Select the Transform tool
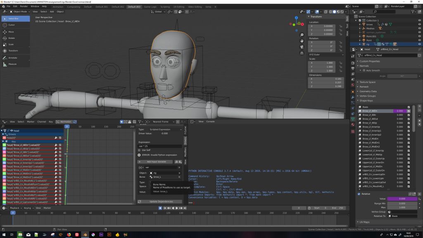 pos(16,51)
